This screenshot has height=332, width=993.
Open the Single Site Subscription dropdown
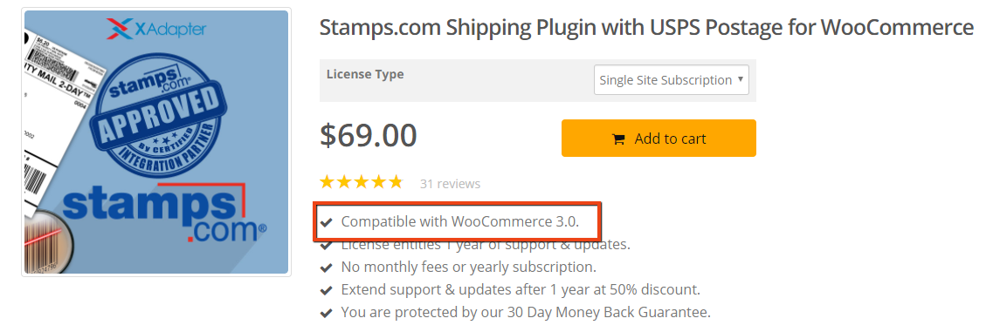click(672, 79)
